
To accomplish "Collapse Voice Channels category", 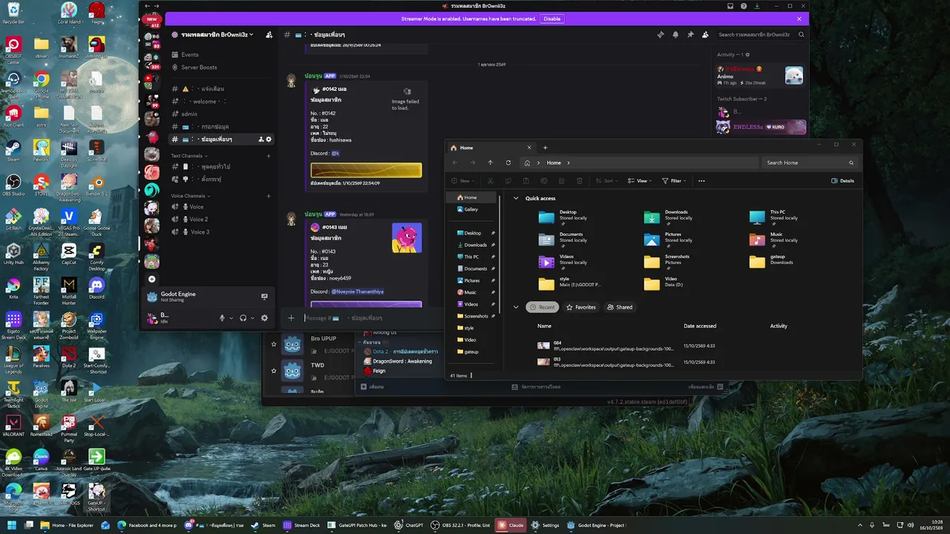I will [x=190, y=196].
